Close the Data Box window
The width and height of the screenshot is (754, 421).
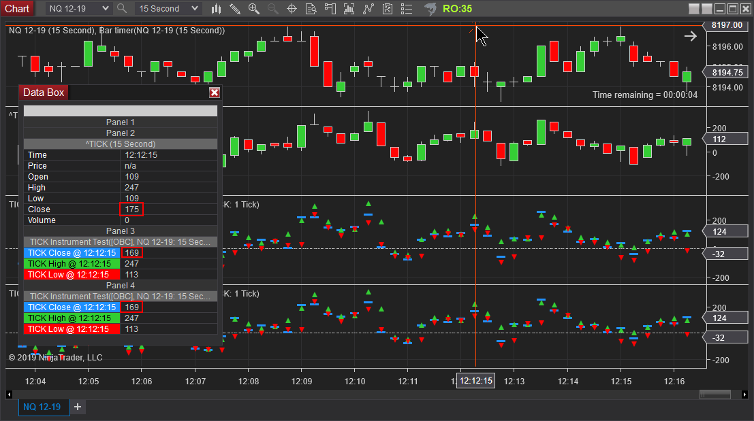[215, 92]
